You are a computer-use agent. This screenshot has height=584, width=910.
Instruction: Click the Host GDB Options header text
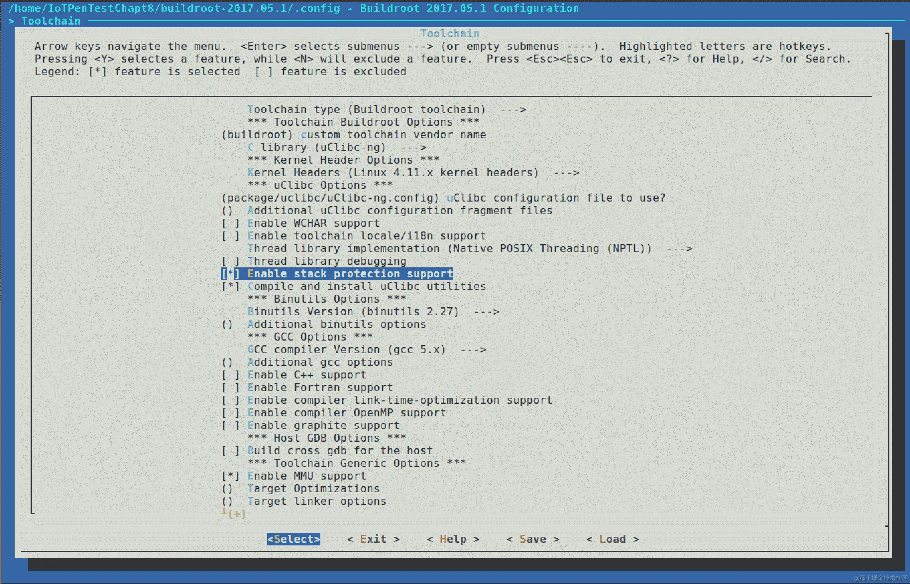[x=327, y=438]
